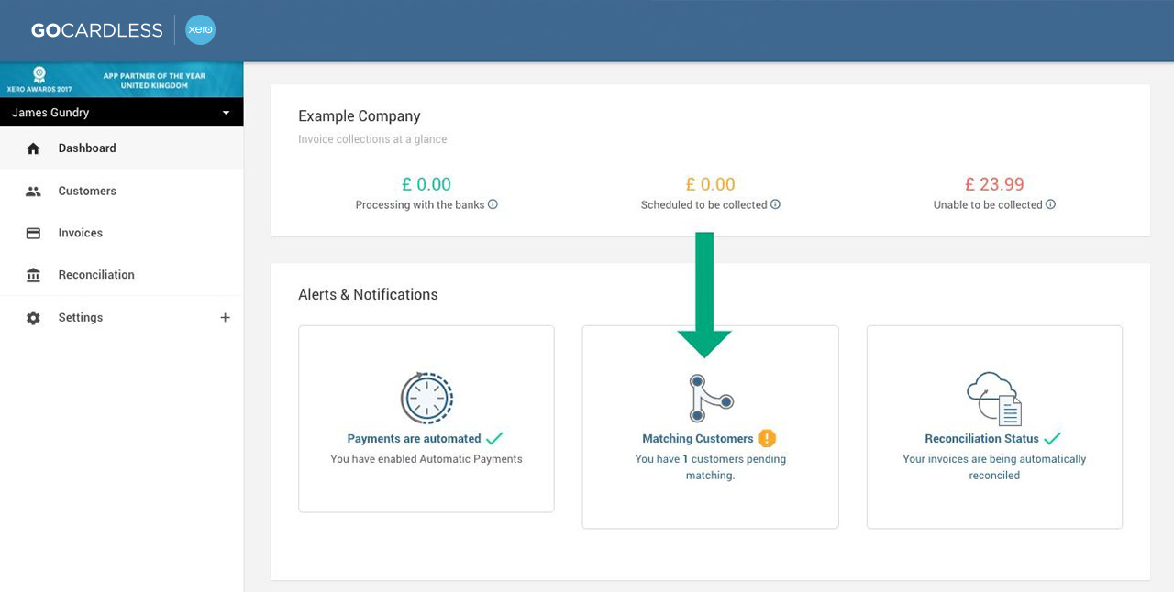Click the automated payments clock icon

click(426, 398)
